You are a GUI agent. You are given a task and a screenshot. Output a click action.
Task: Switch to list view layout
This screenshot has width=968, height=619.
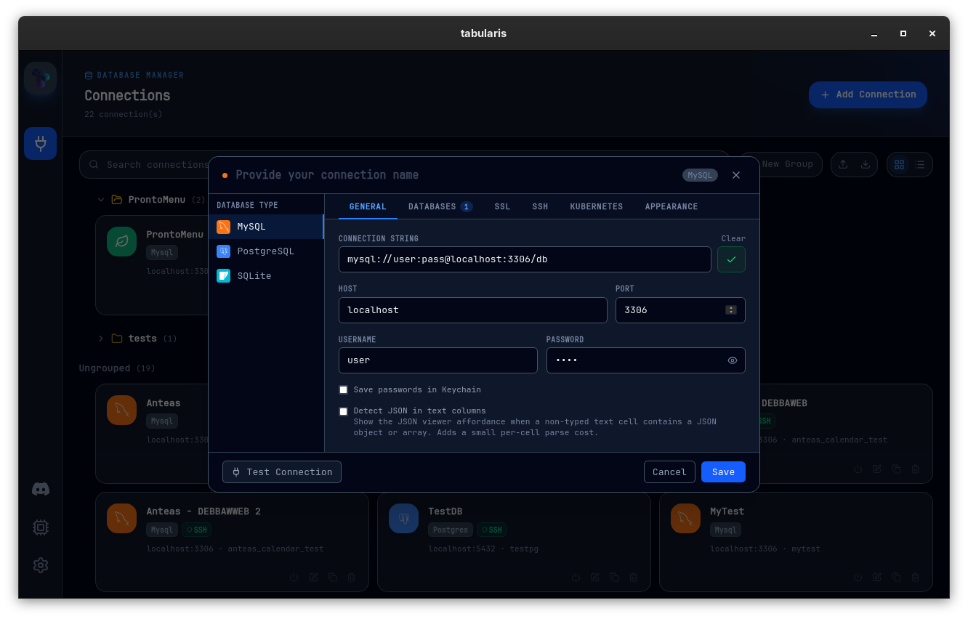(x=920, y=164)
